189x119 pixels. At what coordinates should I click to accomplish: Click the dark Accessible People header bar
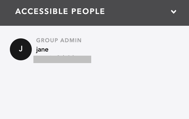coord(94,13)
